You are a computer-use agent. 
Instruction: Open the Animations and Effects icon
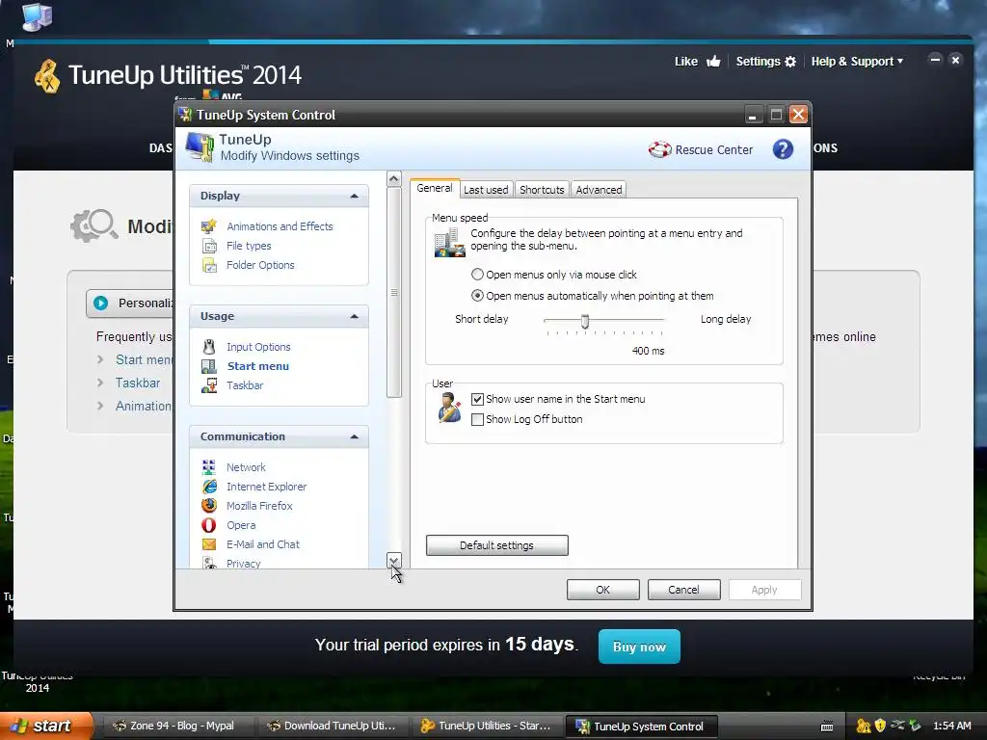pos(209,225)
